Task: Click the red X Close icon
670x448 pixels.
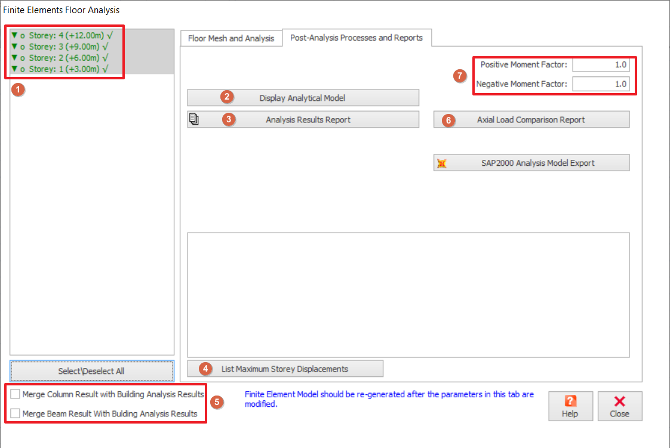Action: point(619,401)
